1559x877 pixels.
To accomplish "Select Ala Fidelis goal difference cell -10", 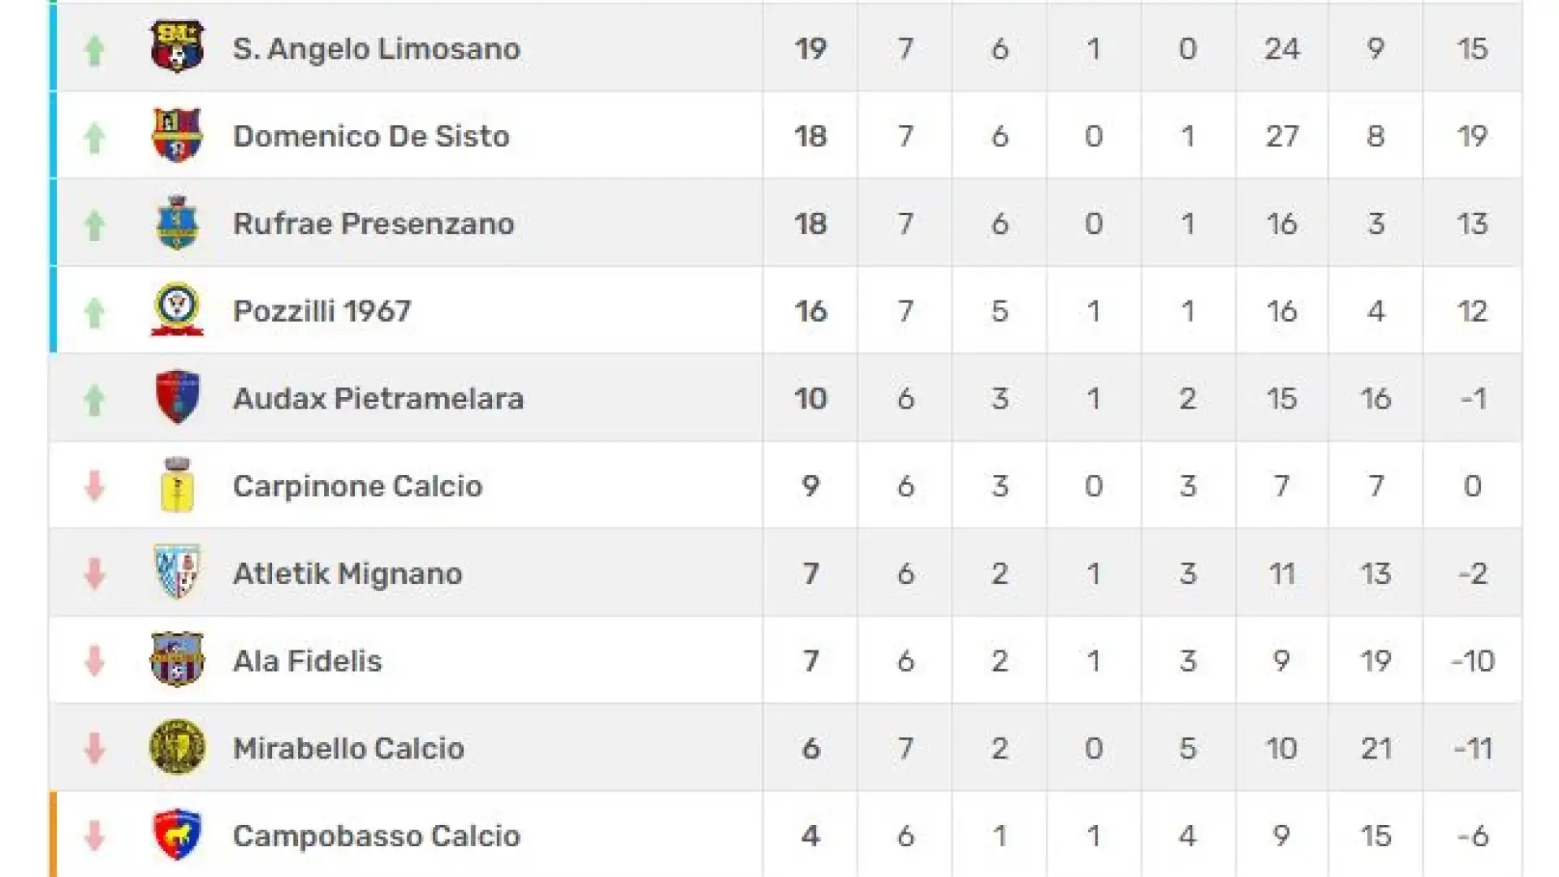I will 1472,660.
